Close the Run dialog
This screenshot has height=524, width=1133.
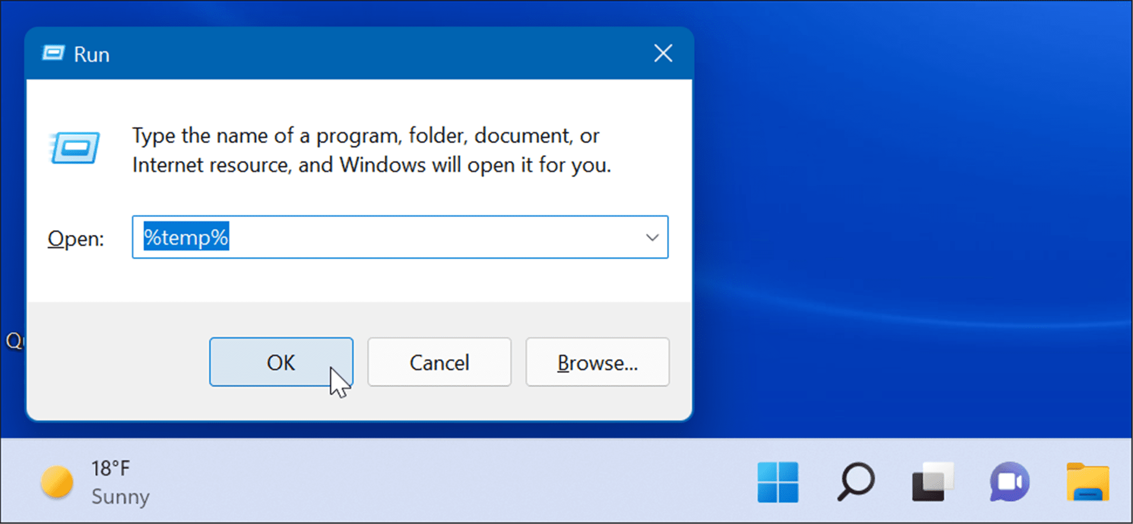pyautogui.click(x=662, y=54)
